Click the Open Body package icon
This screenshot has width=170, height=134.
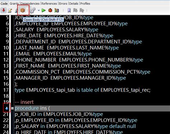coord(23,10)
